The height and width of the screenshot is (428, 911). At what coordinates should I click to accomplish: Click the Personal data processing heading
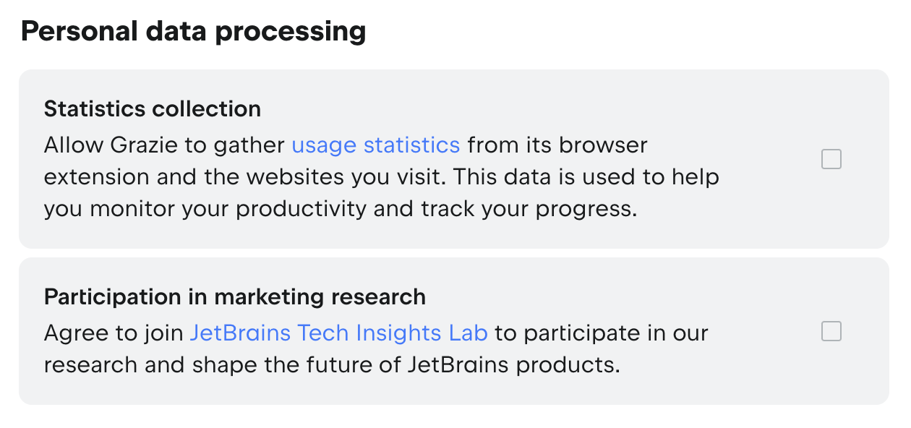point(193,32)
